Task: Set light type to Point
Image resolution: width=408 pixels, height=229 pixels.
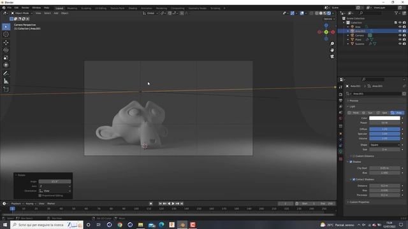Action: pos(354,113)
